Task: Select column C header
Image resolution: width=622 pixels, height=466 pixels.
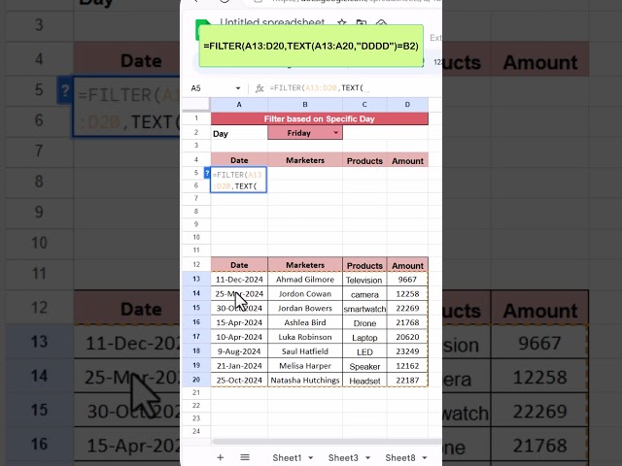Action: [x=364, y=105]
